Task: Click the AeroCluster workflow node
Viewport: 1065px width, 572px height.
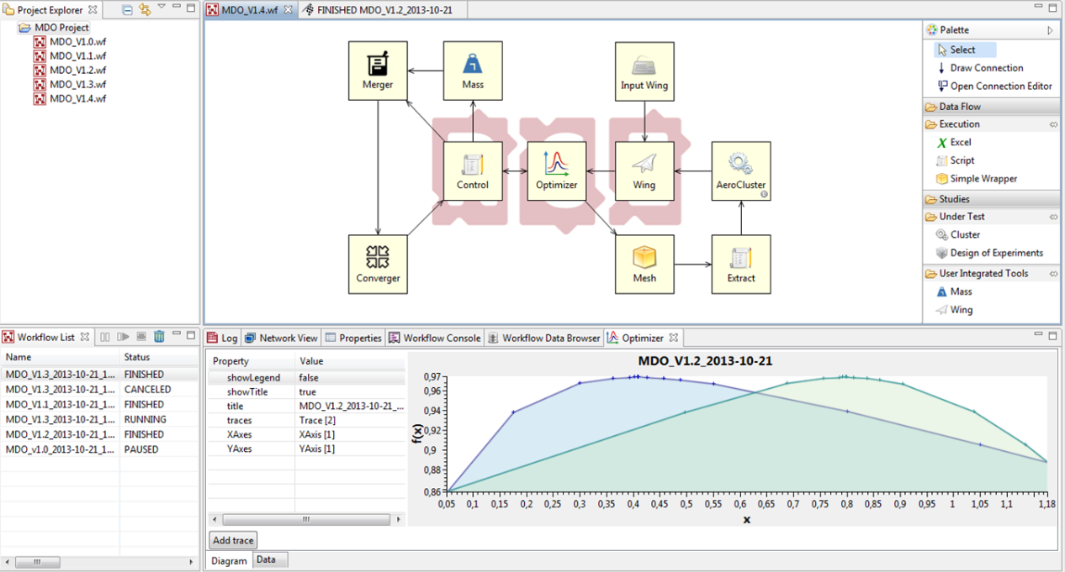Action: [x=740, y=171]
